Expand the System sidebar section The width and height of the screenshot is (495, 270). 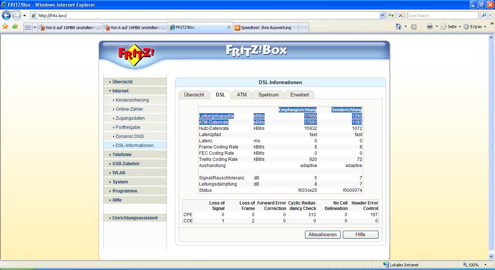pyautogui.click(x=135, y=182)
